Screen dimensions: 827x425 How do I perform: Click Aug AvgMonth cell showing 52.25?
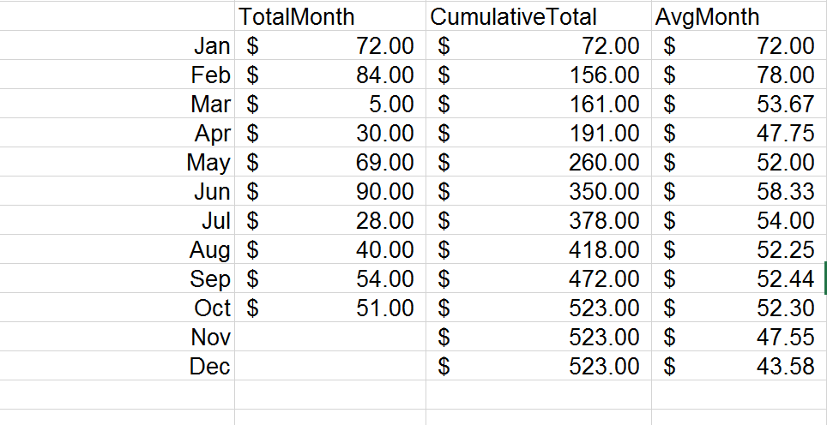click(x=739, y=249)
